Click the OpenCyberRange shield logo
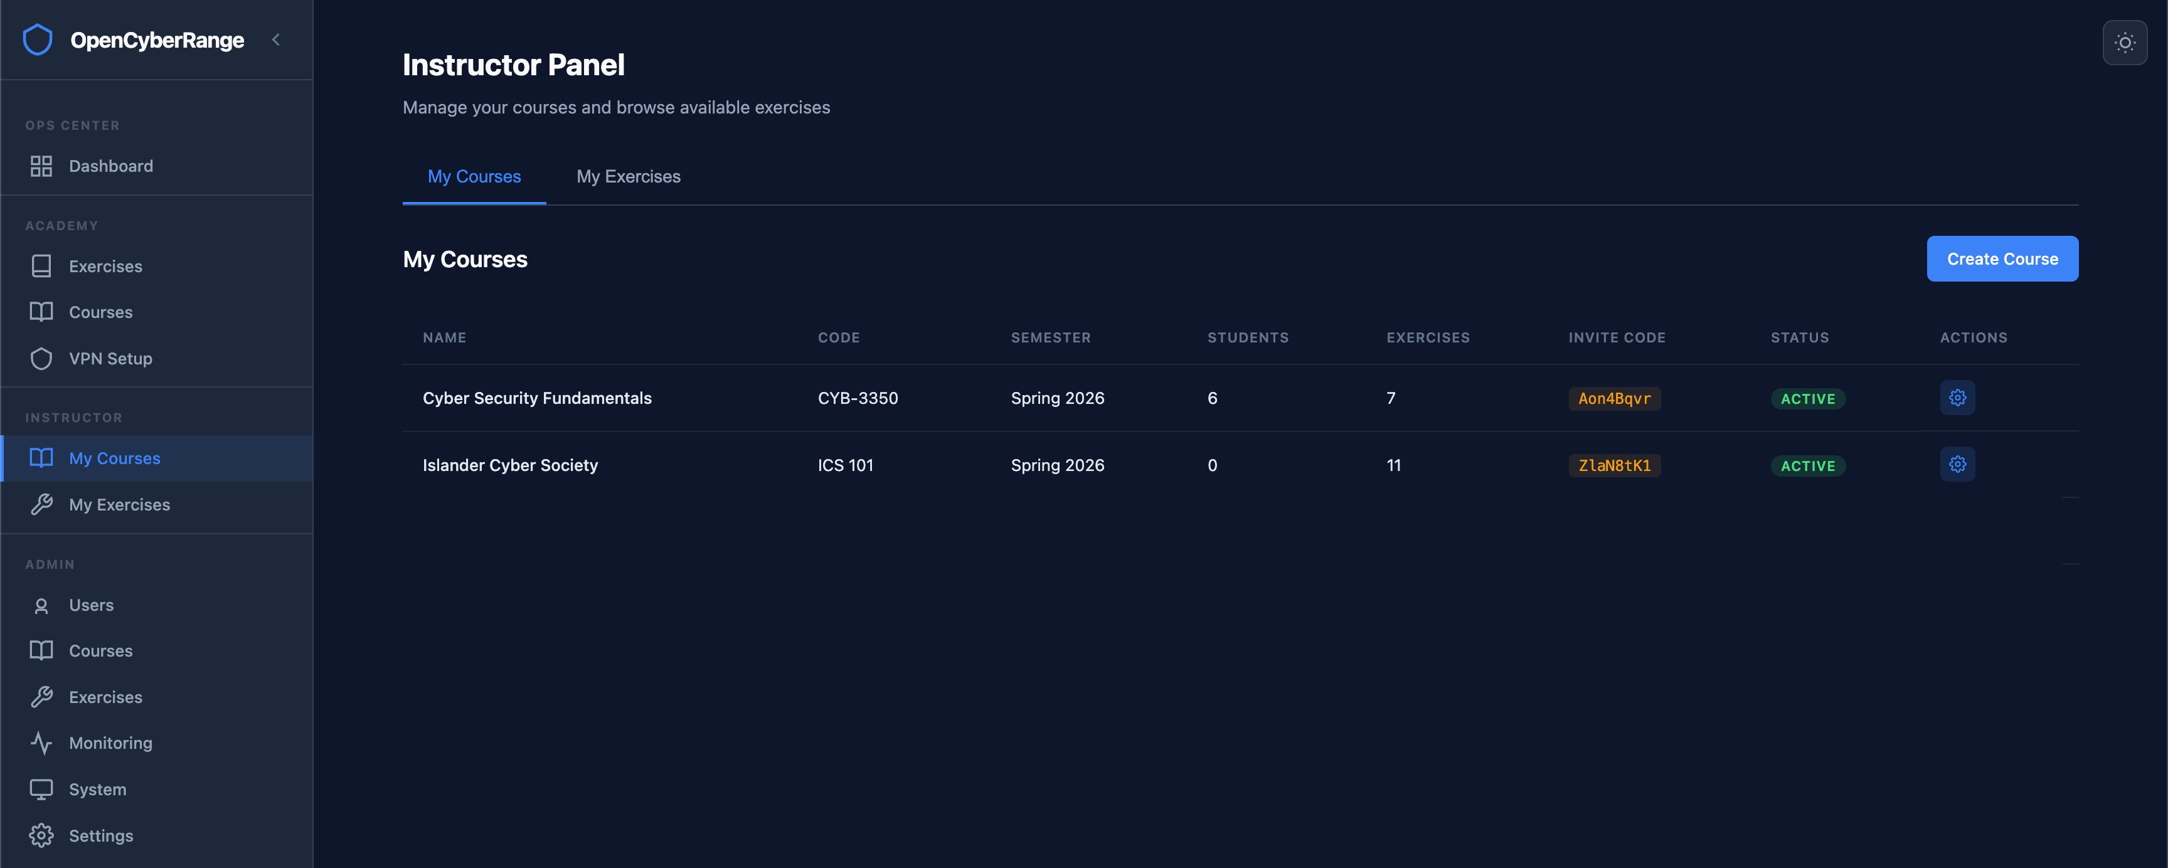 (x=37, y=40)
